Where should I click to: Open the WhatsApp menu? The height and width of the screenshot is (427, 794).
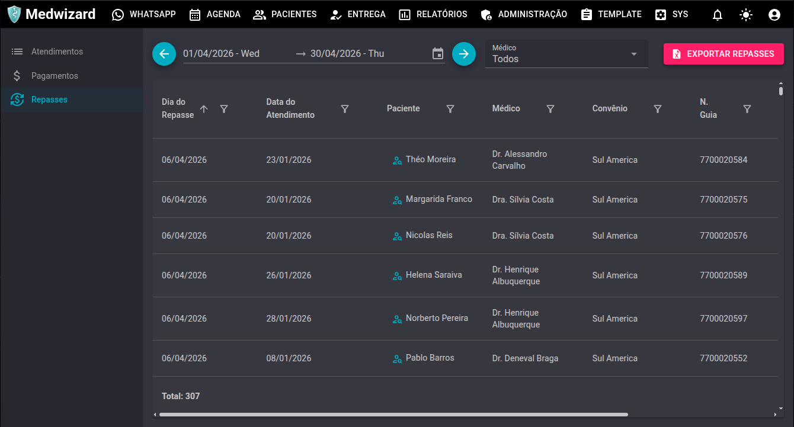[144, 14]
